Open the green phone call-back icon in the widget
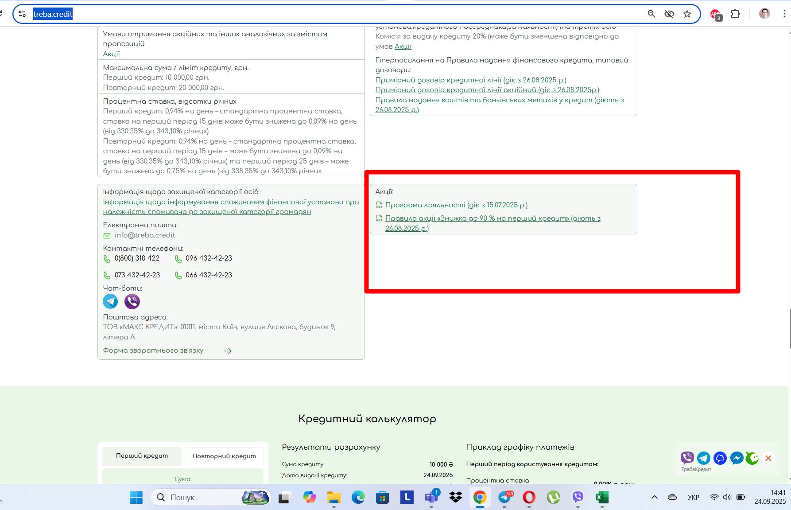 (752, 458)
